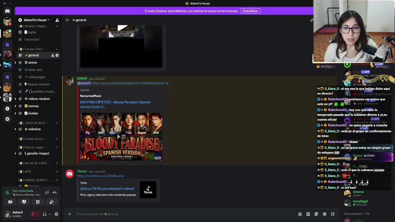Open tomy86gdl in the member list

pyautogui.click(x=360, y=201)
